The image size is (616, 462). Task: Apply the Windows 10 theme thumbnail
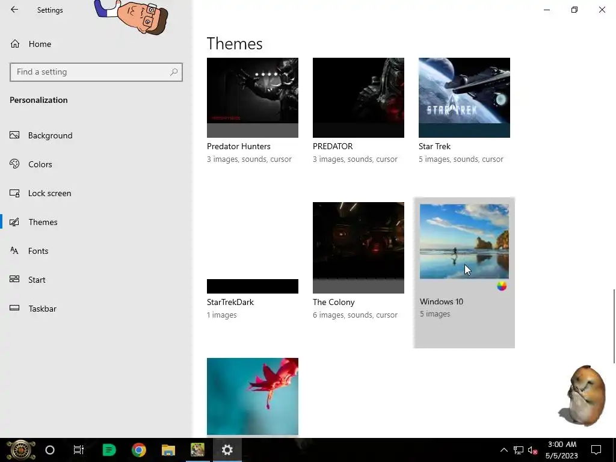[464, 241]
